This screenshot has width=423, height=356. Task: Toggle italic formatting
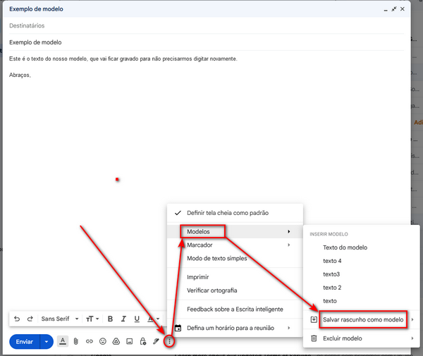click(x=123, y=319)
